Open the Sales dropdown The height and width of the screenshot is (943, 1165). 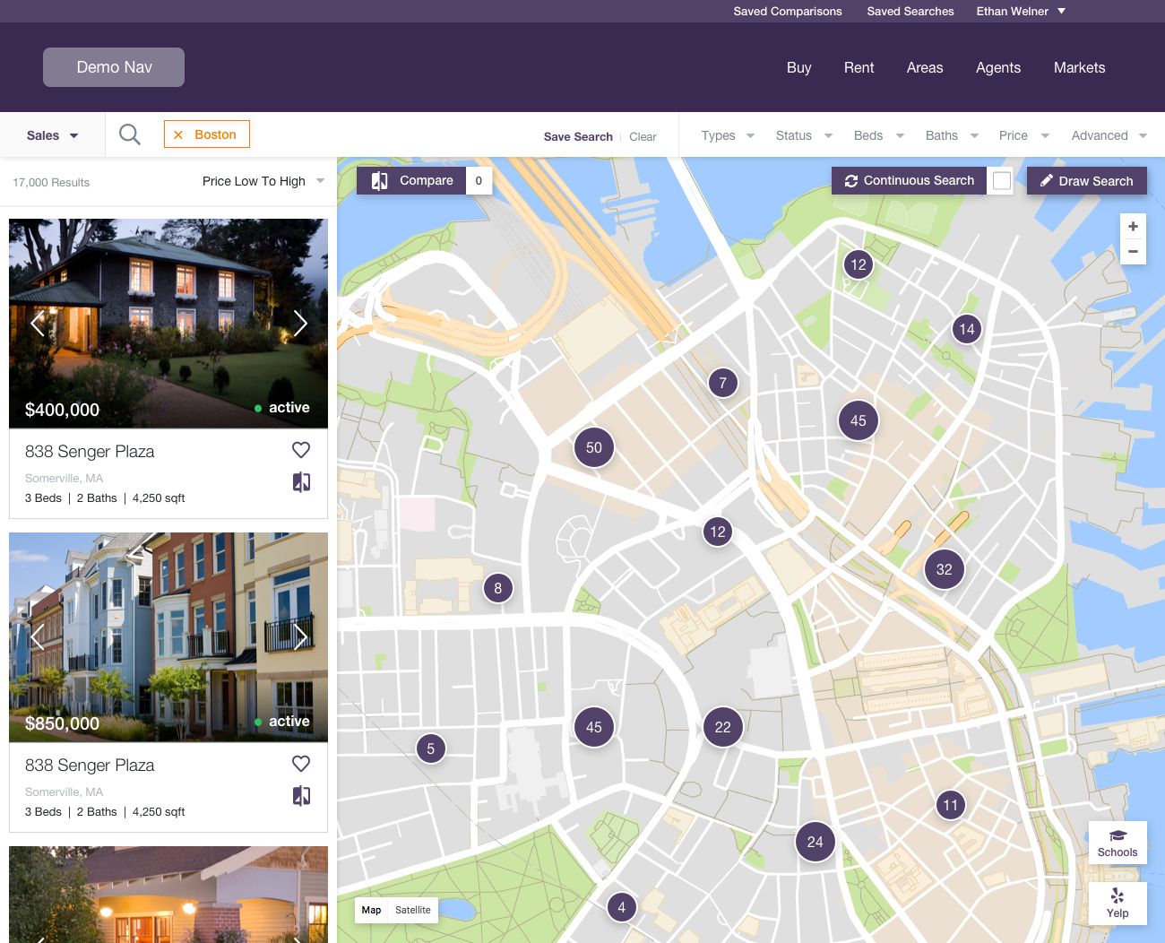coord(52,135)
